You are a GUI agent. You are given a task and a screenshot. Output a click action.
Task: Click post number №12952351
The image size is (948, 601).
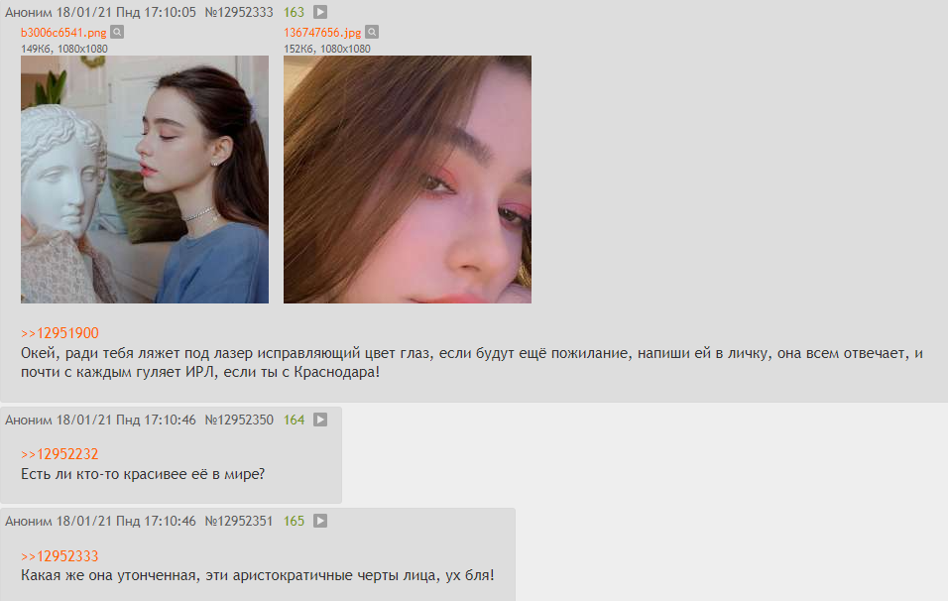[239, 521]
